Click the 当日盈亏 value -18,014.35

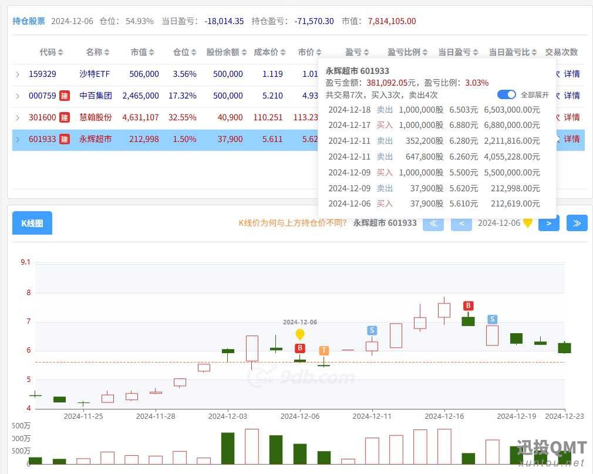tap(224, 21)
